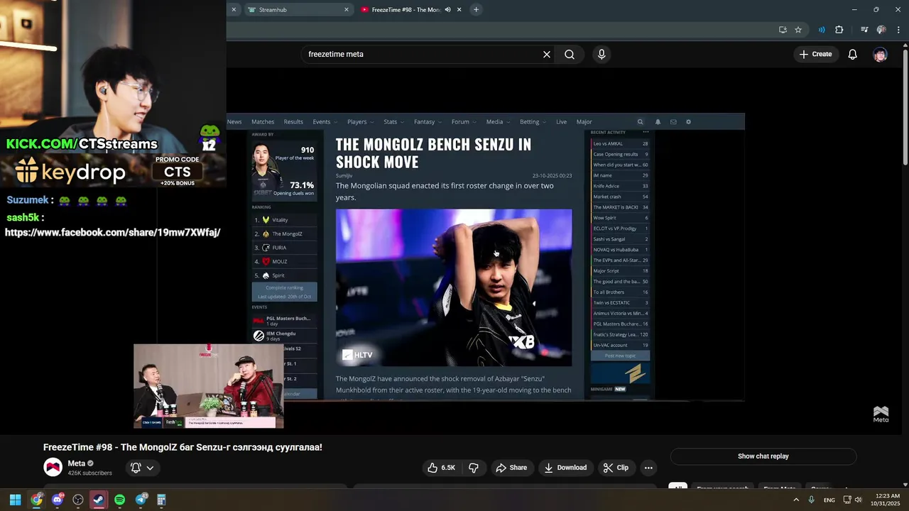
Task: Open the Meta channel avatar
Action: click(53, 467)
